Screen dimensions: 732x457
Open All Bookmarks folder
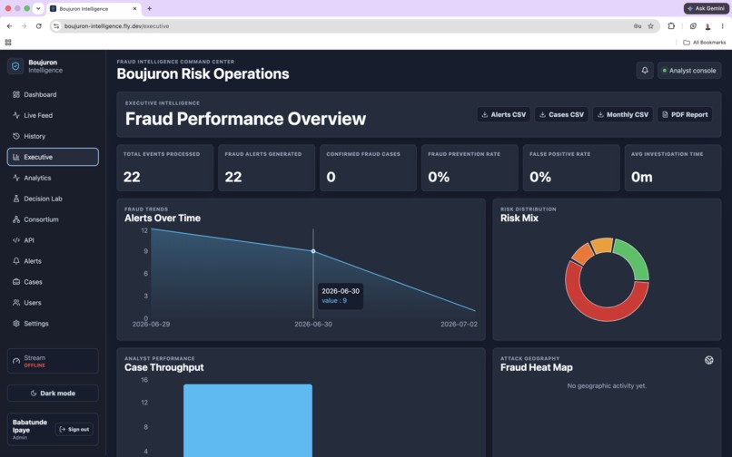[x=704, y=43]
